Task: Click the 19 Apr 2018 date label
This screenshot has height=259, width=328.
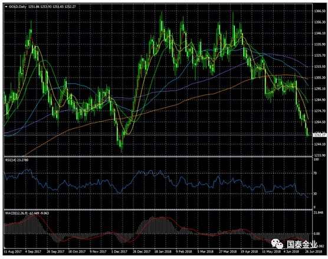Action: point(249,251)
